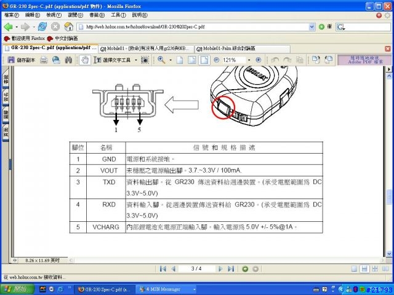This screenshot has height=295, width=394.
Task: Select the Hand tool
Action: [85, 60]
